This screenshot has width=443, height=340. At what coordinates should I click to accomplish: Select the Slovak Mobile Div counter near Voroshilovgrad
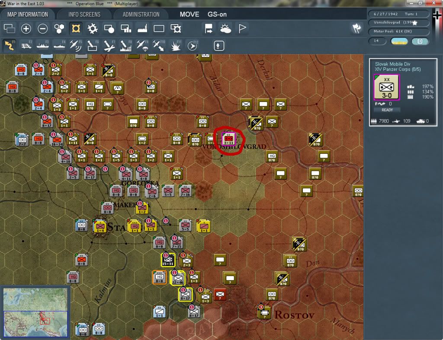(x=228, y=139)
